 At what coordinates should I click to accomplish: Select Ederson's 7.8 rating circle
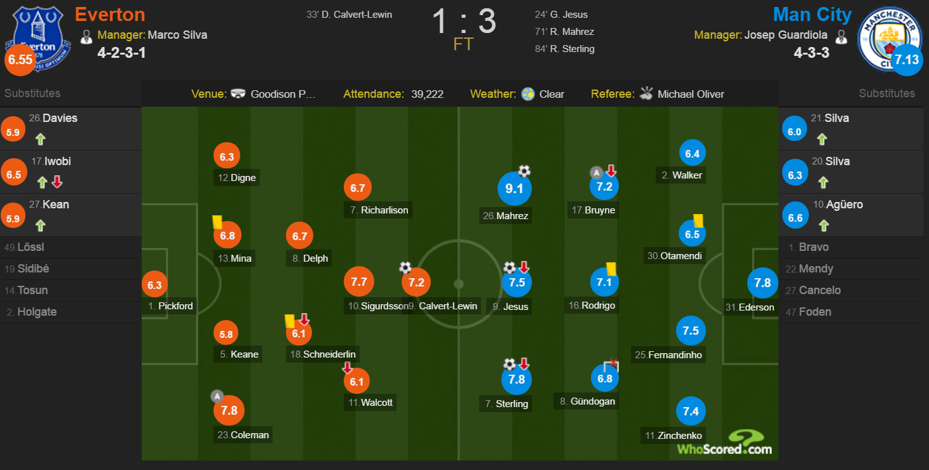[x=761, y=283]
